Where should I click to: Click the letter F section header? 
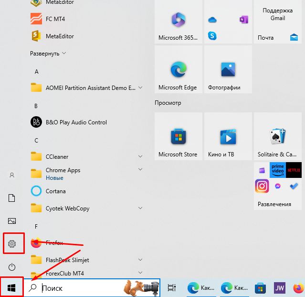pyautogui.click(x=36, y=227)
